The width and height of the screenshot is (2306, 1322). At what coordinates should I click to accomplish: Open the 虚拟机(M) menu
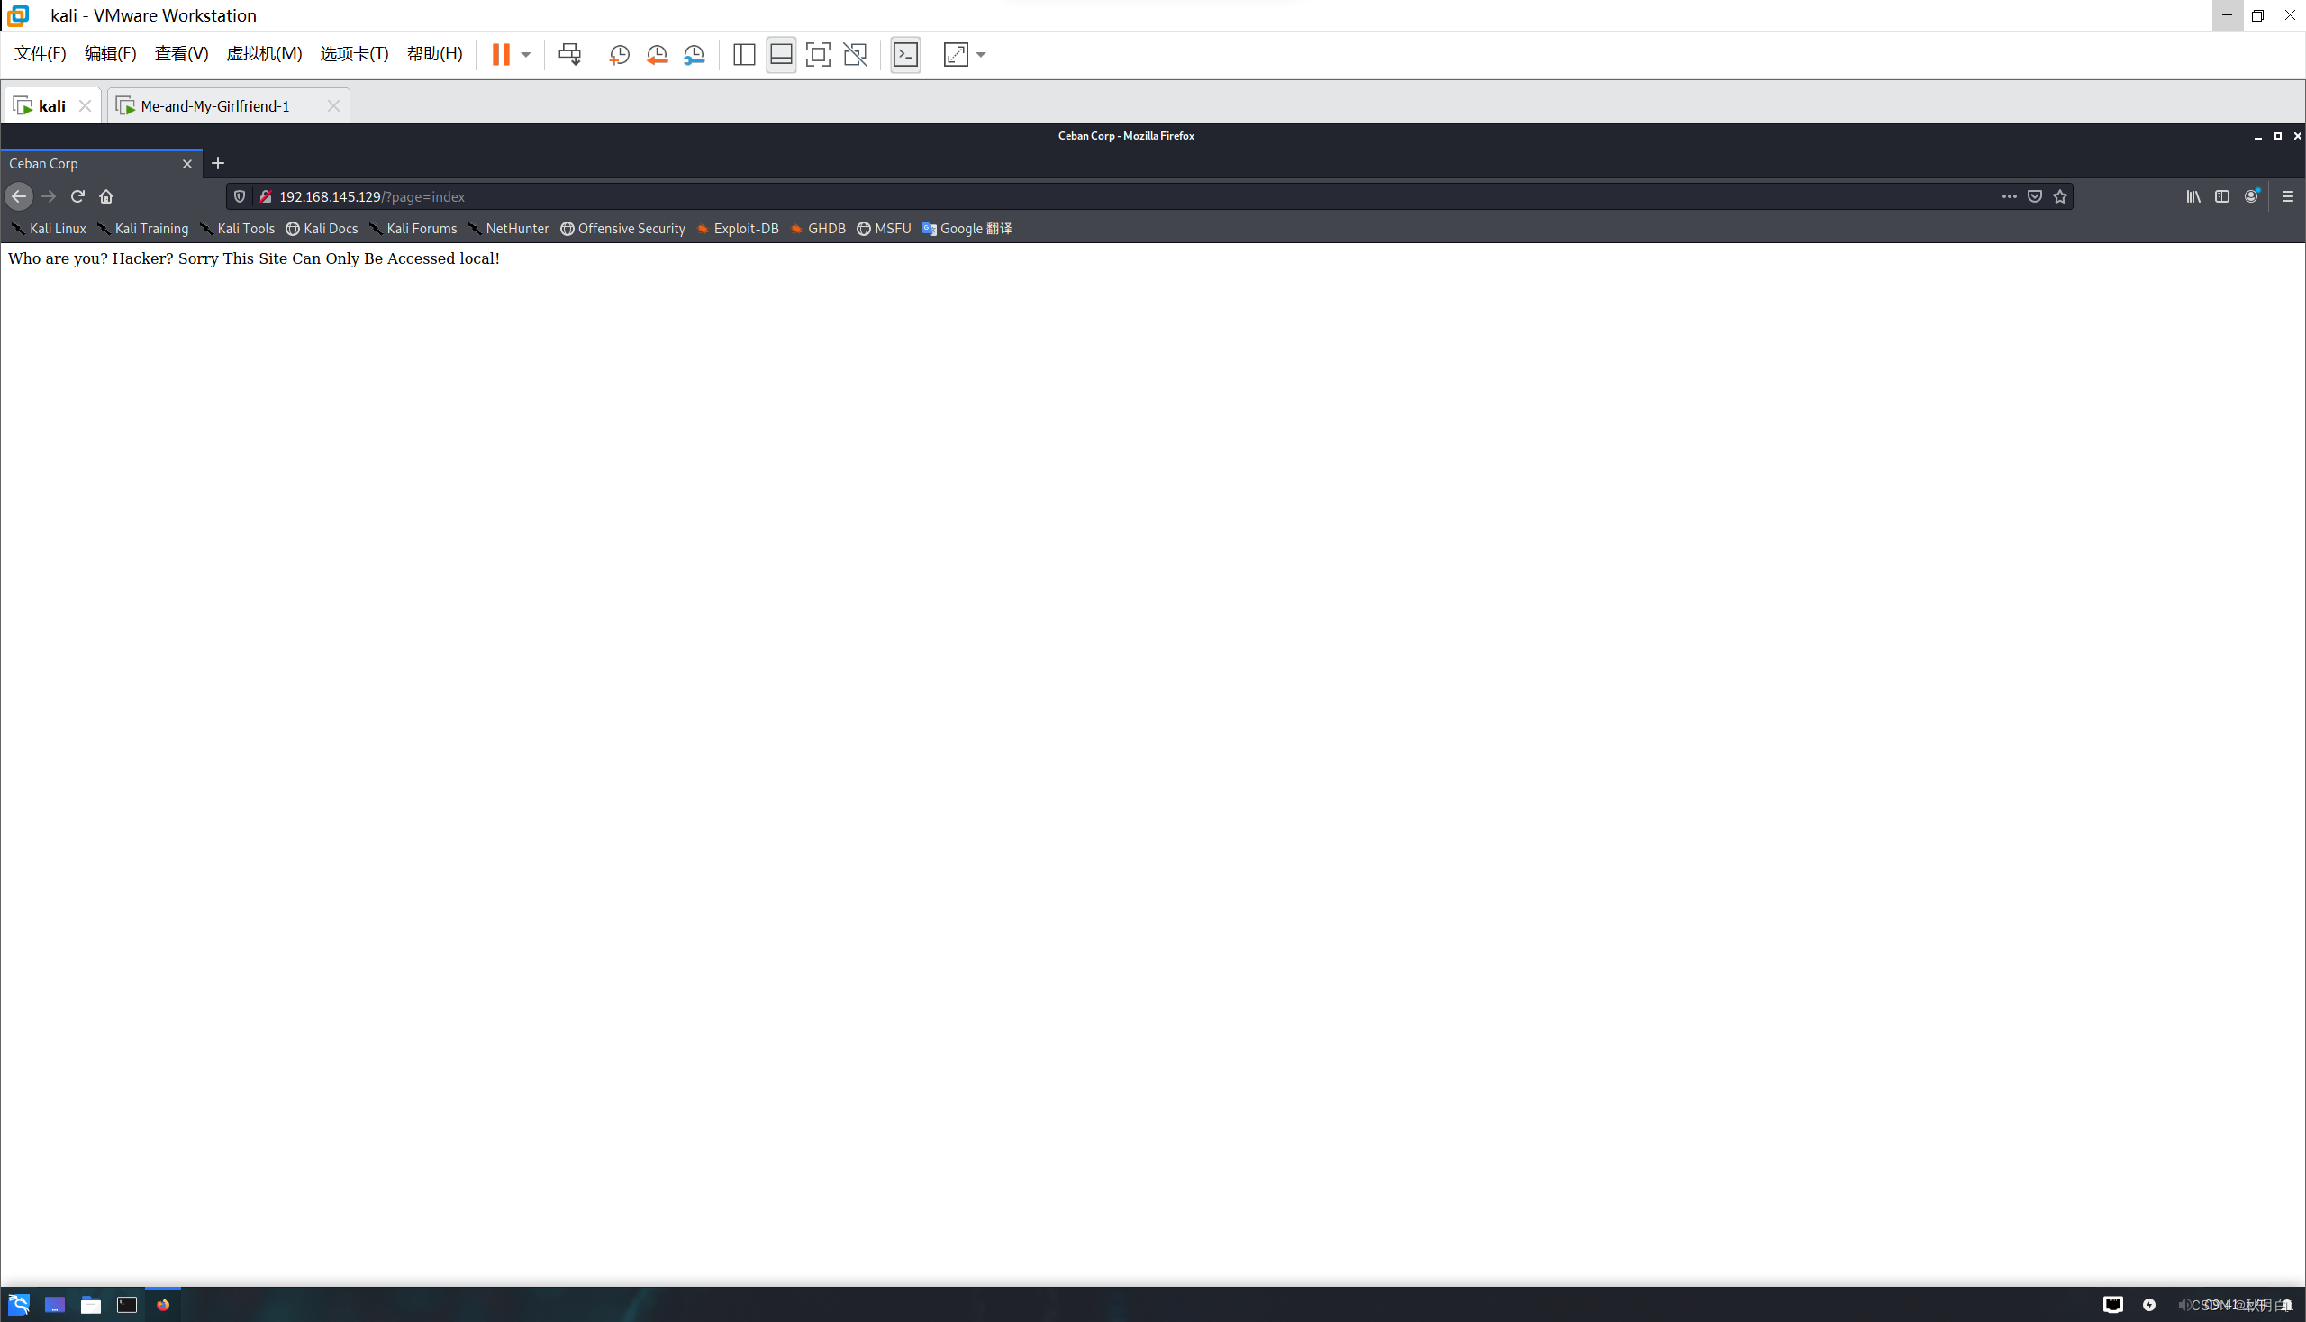[x=264, y=53]
